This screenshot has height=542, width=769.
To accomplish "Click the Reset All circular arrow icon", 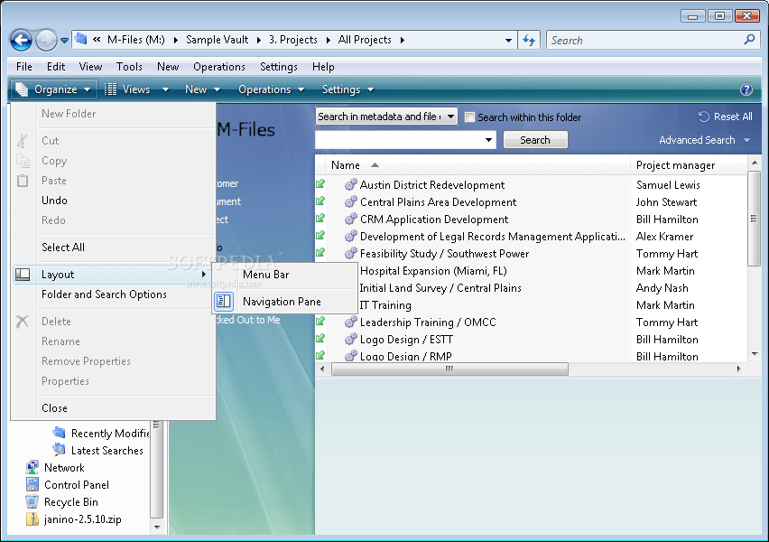I will click(x=704, y=117).
